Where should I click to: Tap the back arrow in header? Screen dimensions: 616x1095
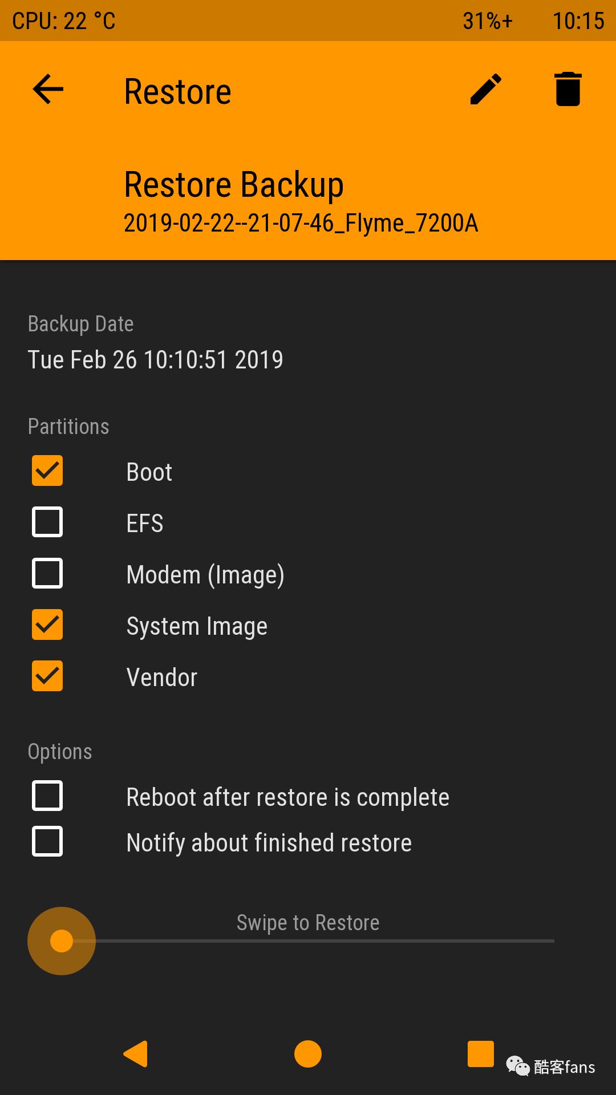click(x=48, y=90)
